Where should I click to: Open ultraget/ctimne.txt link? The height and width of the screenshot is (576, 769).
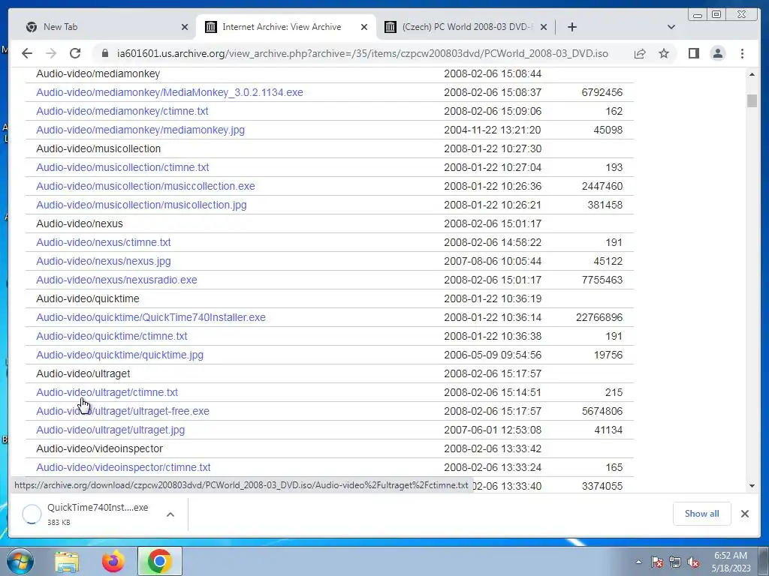pyautogui.click(x=107, y=392)
